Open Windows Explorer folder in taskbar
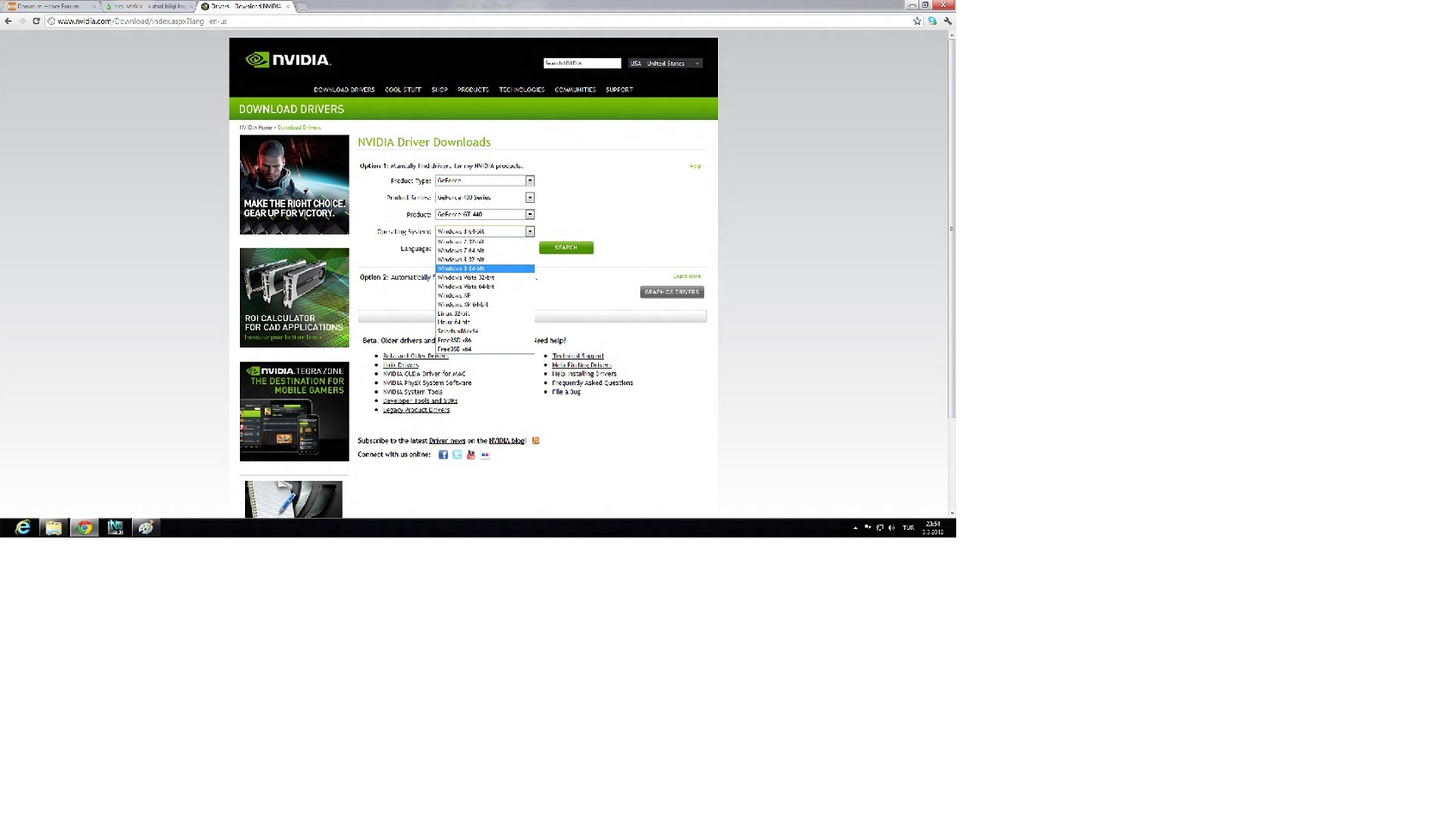This screenshot has width=1448, height=814. 54,528
